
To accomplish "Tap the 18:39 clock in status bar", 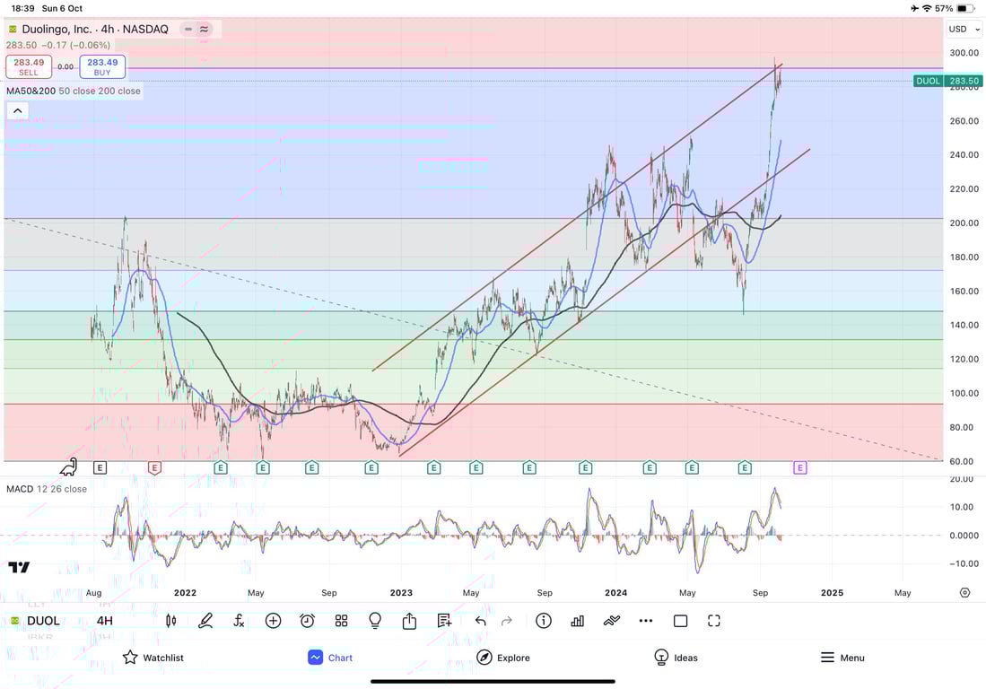I will click(x=23, y=9).
